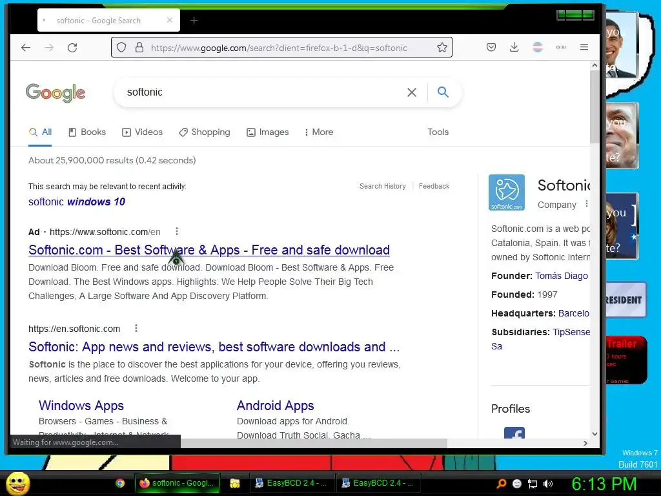Open the Pocket save icon
Screen dimensions: 661x496
(x=491, y=47)
